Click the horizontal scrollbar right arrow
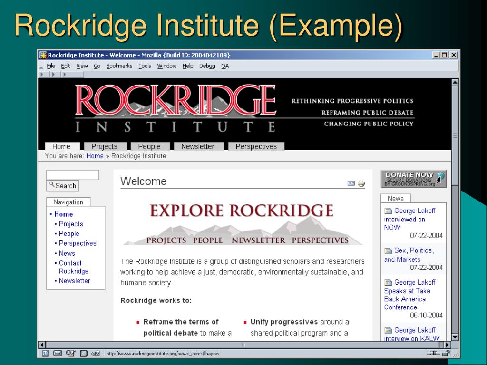This screenshot has width=487, height=365. pyautogui.click(x=448, y=345)
